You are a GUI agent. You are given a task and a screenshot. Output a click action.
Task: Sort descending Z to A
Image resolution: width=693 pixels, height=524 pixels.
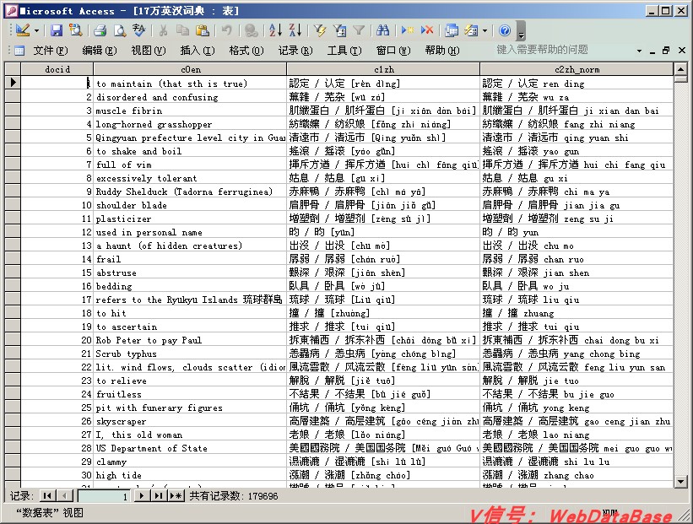click(x=295, y=30)
